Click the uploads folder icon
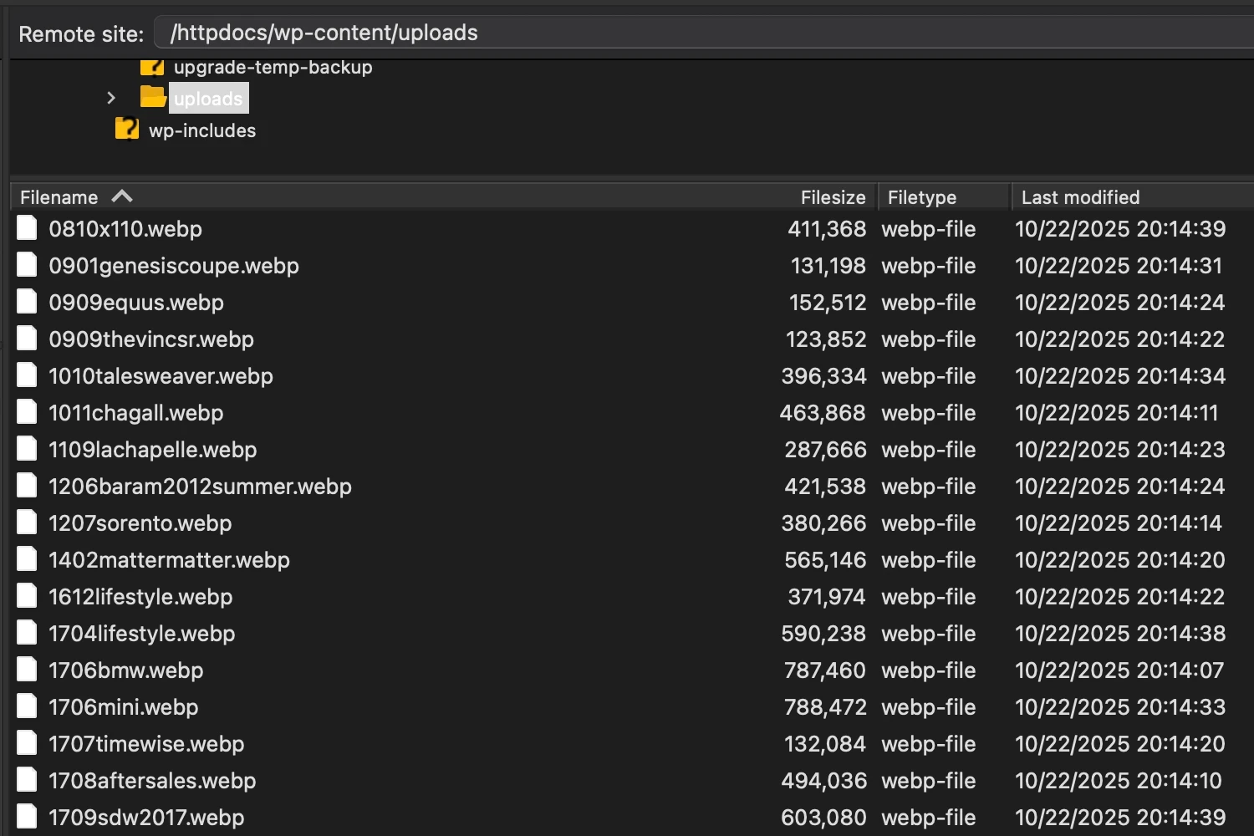 152,98
